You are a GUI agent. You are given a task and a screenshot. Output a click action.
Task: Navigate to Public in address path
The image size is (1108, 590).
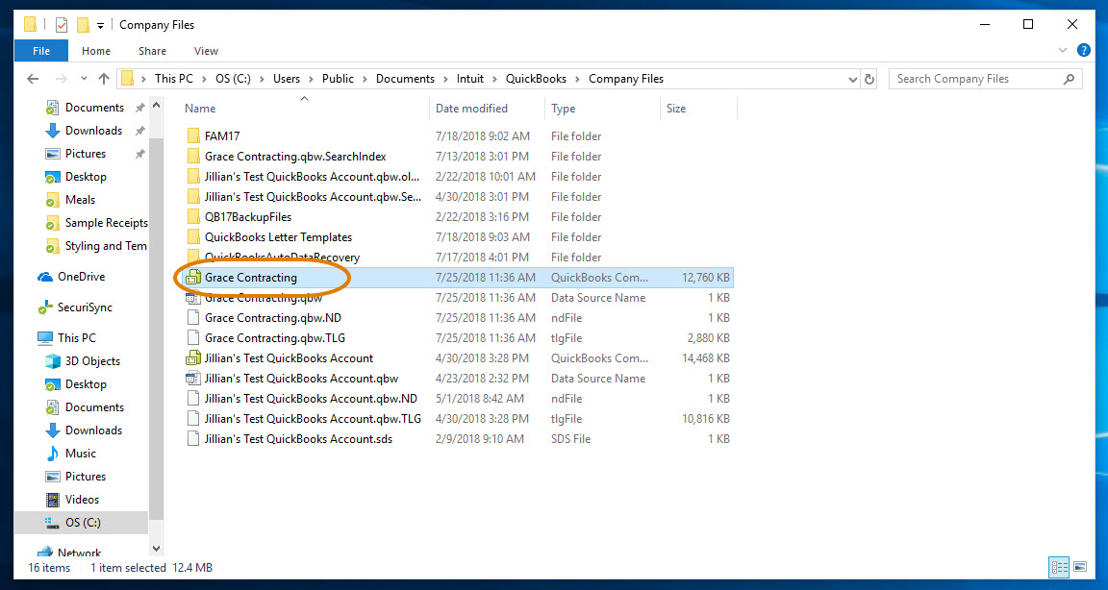pyautogui.click(x=338, y=79)
